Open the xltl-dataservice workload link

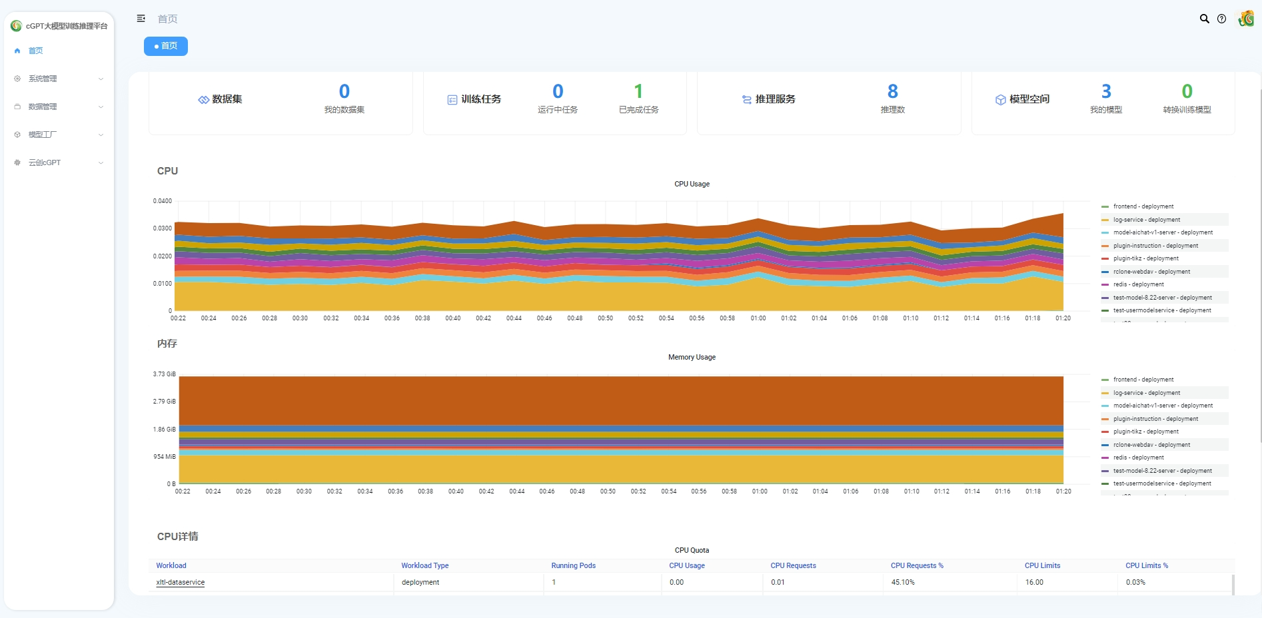[181, 582]
